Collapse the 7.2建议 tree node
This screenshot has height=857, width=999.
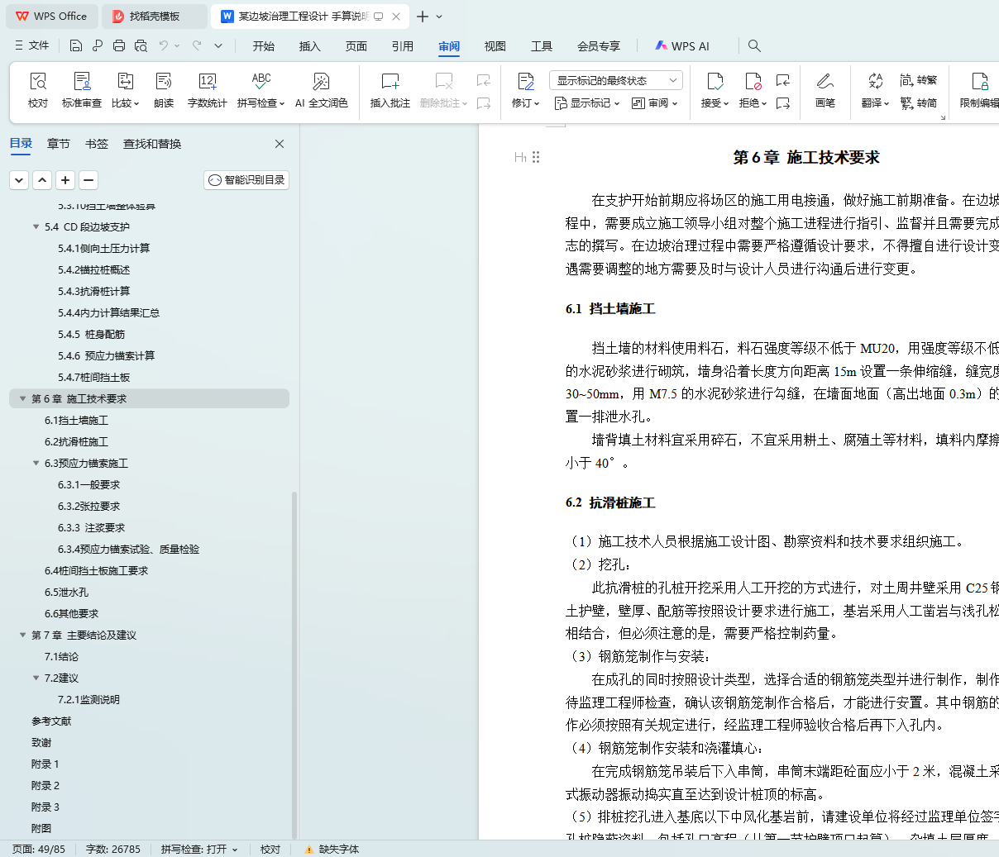click(x=36, y=678)
